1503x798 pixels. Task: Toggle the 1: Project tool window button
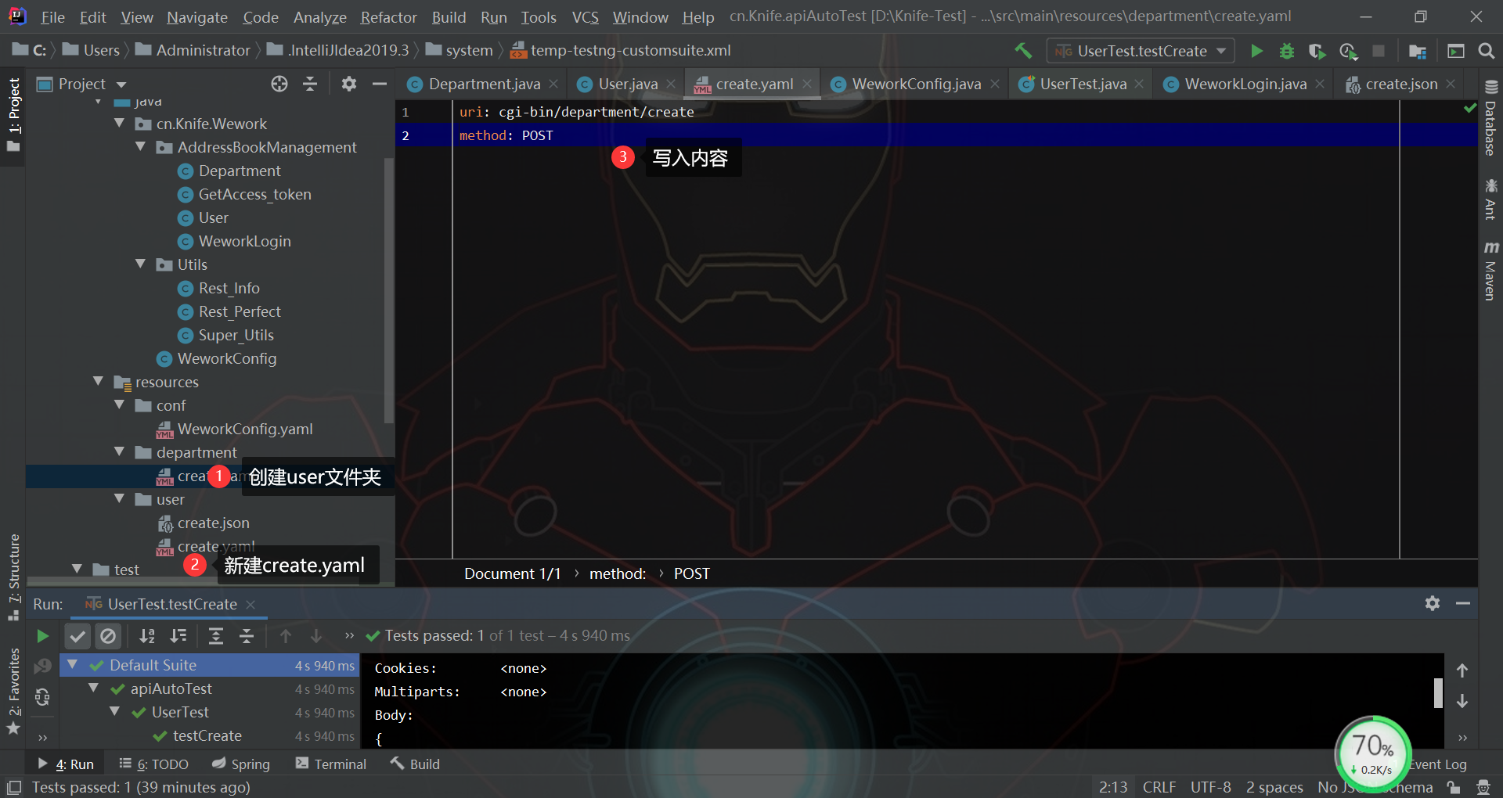point(13,115)
